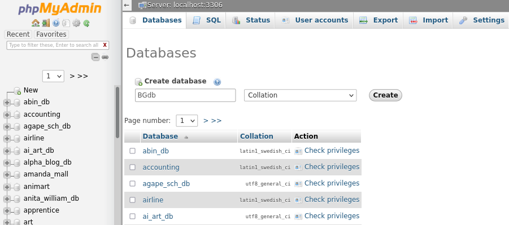Collapse all navigation tree items icon
This screenshot has height=225, width=509.
95,58
